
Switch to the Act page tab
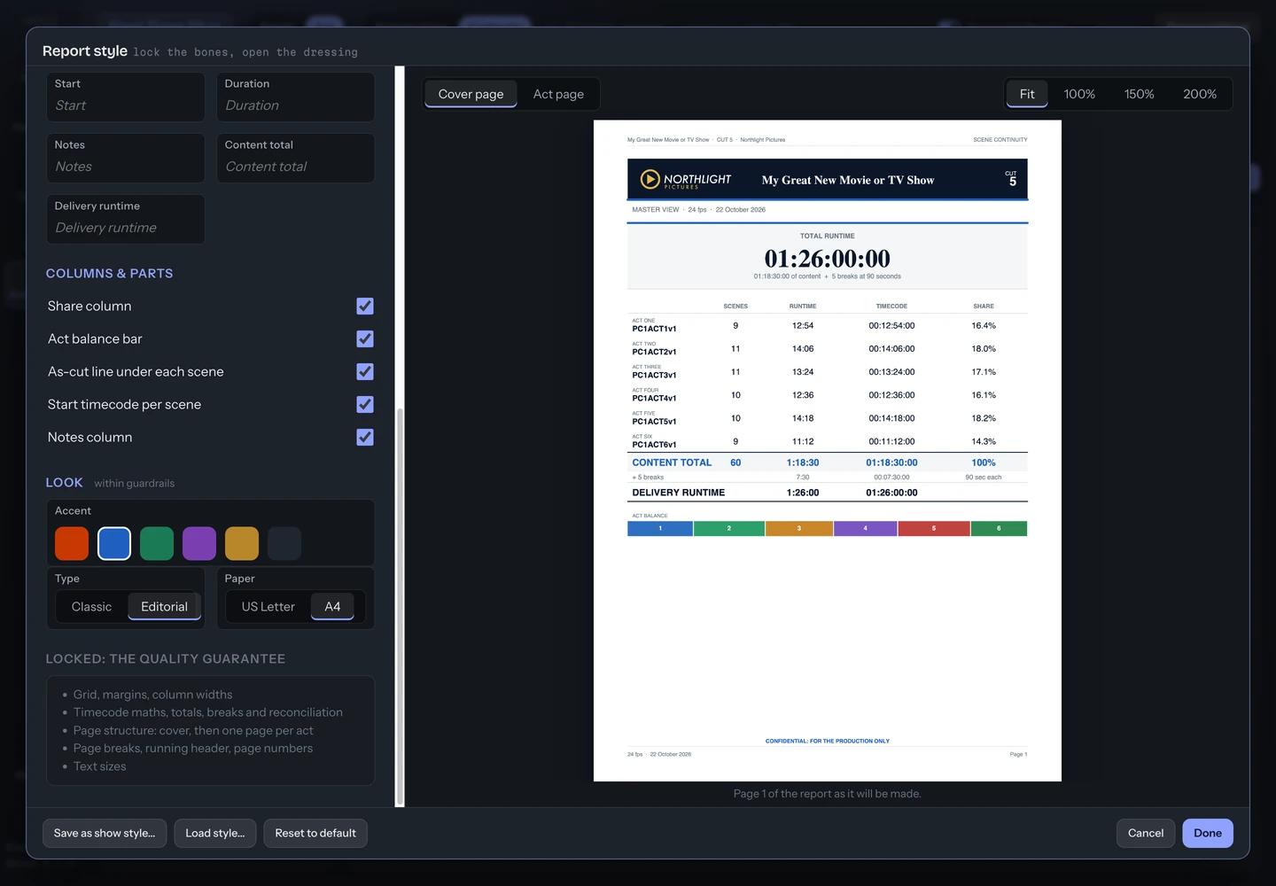point(558,94)
